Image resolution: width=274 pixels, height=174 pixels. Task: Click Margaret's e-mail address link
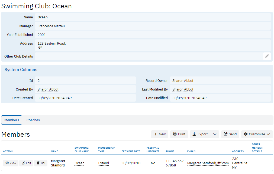point(208,163)
